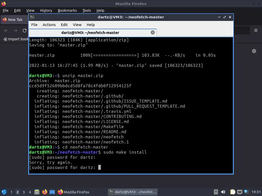Click 'neofetch-master/LICENSE.md' in terminal output
The height and width of the screenshot is (196, 262).
coord(96,122)
